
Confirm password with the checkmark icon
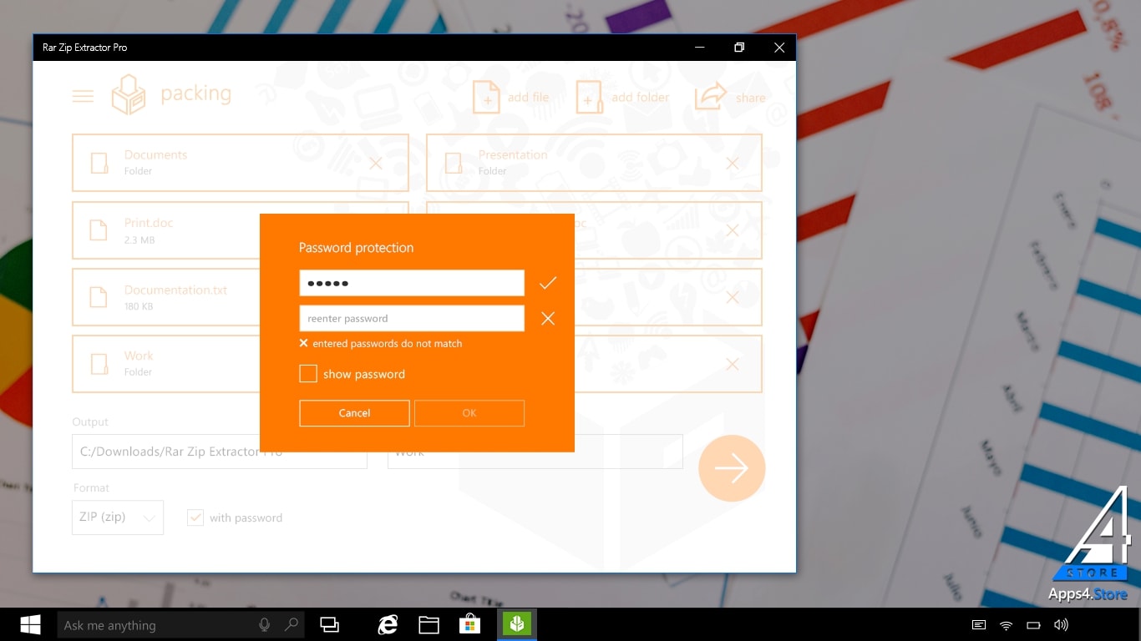point(547,284)
